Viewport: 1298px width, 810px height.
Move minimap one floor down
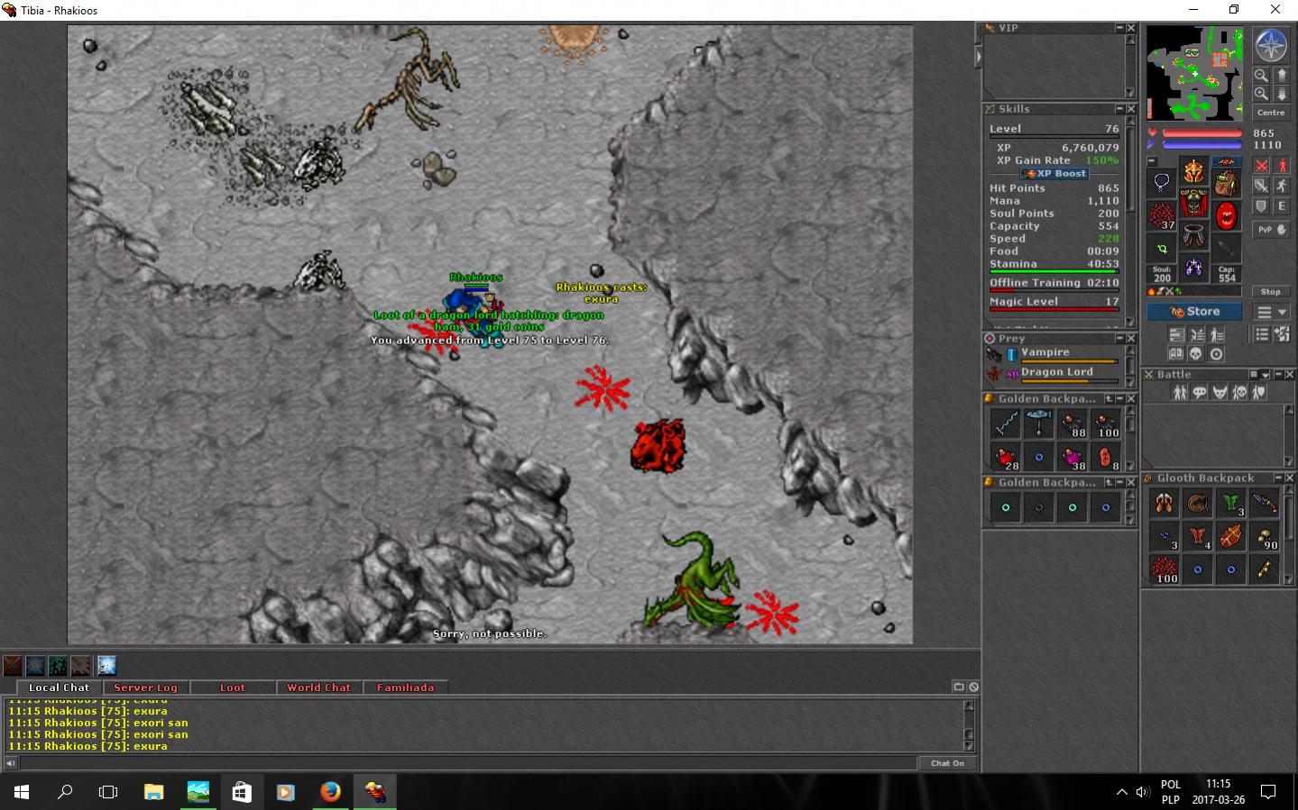click(1282, 94)
